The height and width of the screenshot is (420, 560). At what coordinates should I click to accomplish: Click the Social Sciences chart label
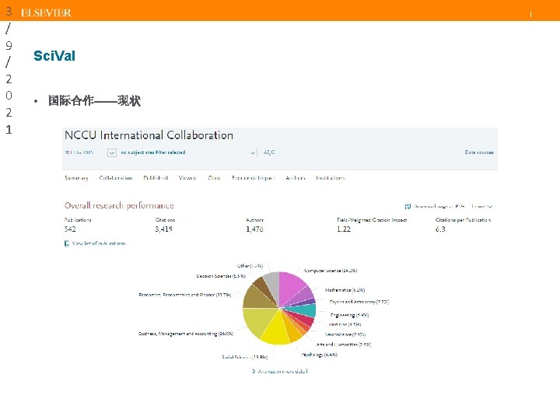coord(245,357)
